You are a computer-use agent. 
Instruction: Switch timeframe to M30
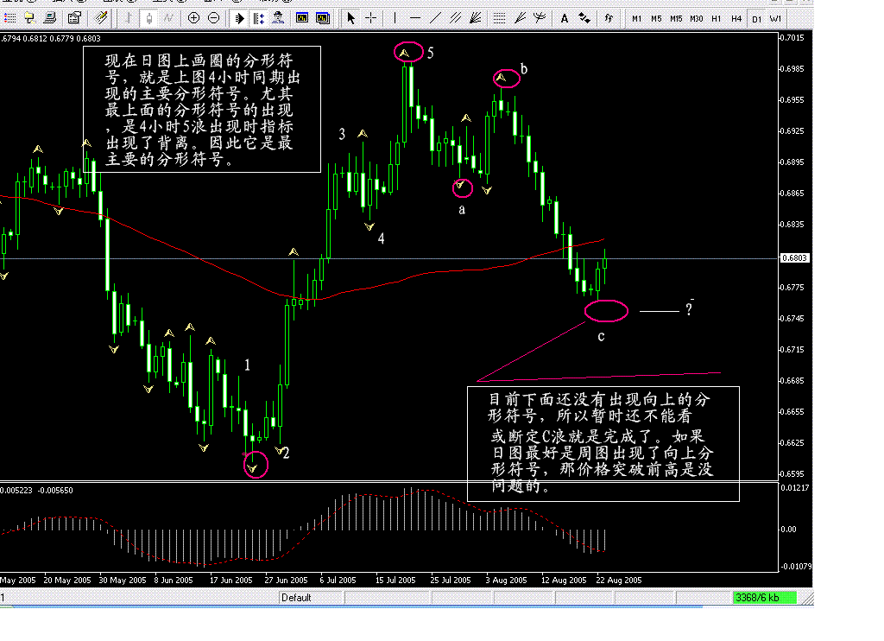(697, 19)
